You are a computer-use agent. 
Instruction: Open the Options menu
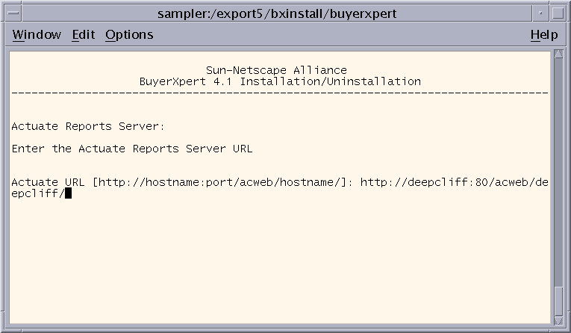(129, 34)
